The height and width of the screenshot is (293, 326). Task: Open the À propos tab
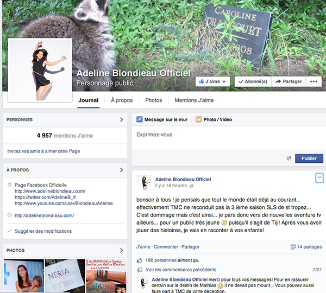[x=122, y=100]
